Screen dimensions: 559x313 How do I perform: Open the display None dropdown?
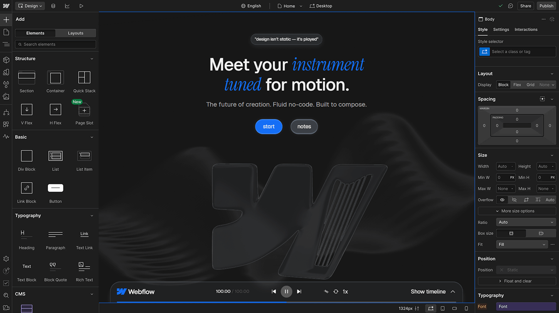coord(547,85)
